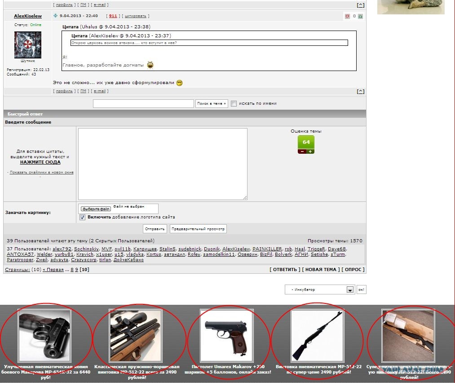Viewport: 455px width, 383px height.
Task: Open the black MP-512-22 rifle ad thumbnail
Action: (x=318, y=335)
